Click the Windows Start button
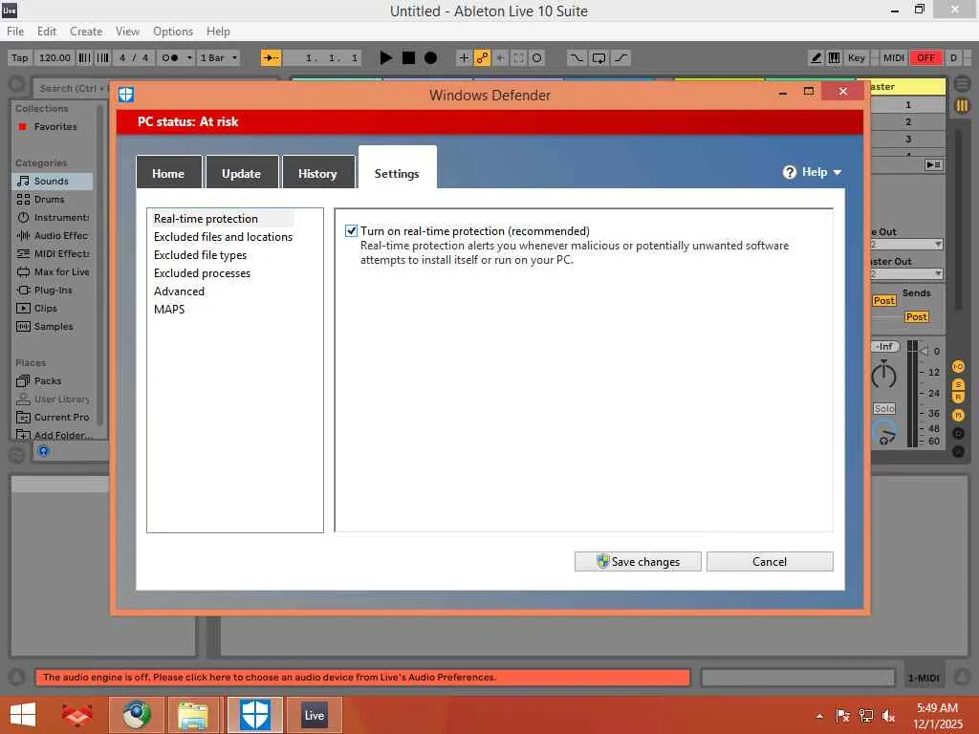Image resolution: width=979 pixels, height=734 pixels. 23,715
